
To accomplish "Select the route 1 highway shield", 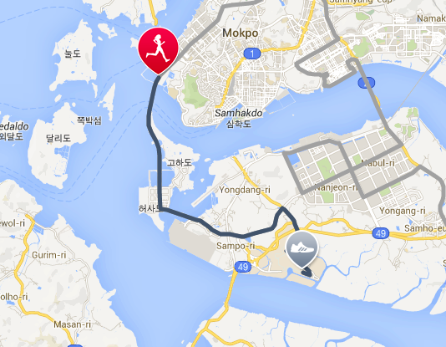I will pyautogui.click(x=252, y=54).
